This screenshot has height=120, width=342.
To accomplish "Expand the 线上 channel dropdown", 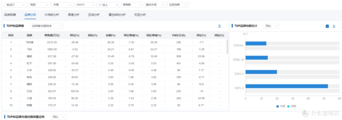I will (109, 5).
